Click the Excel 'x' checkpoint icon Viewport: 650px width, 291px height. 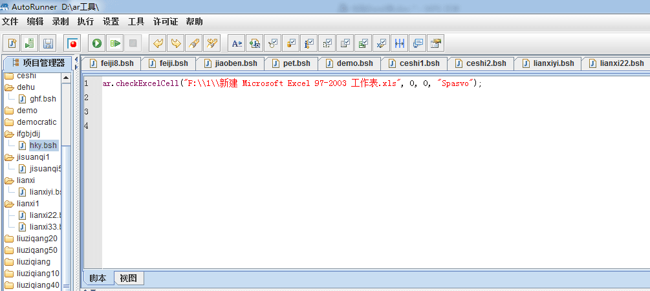tap(381, 43)
